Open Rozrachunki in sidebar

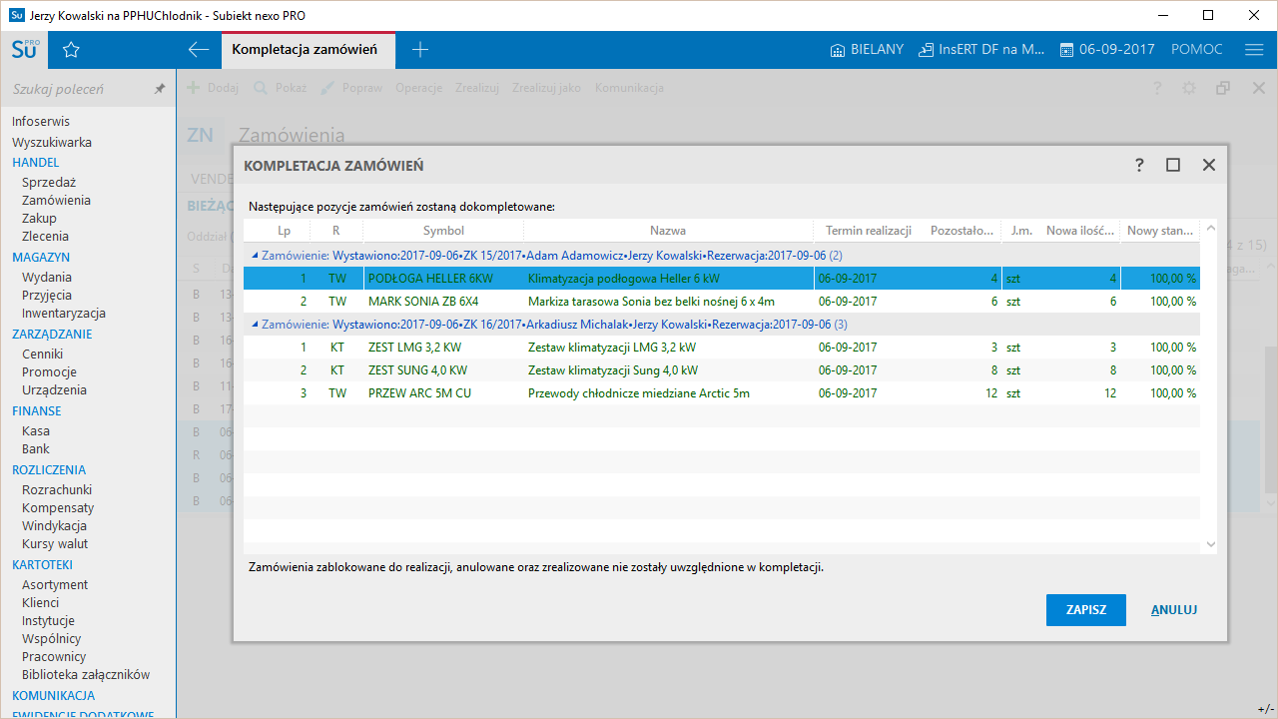[57, 489]
